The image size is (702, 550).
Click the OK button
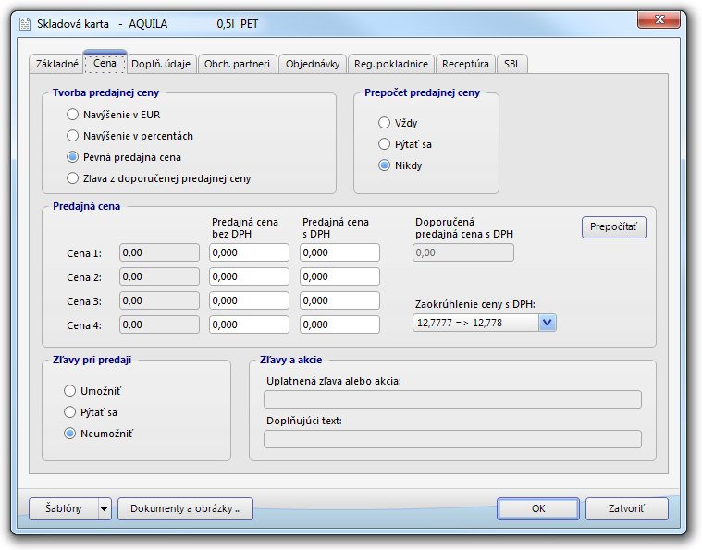point(537,508)
